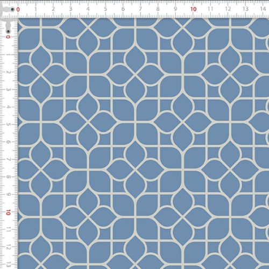Click the number 12 on the left ruler

pos(8,247)
